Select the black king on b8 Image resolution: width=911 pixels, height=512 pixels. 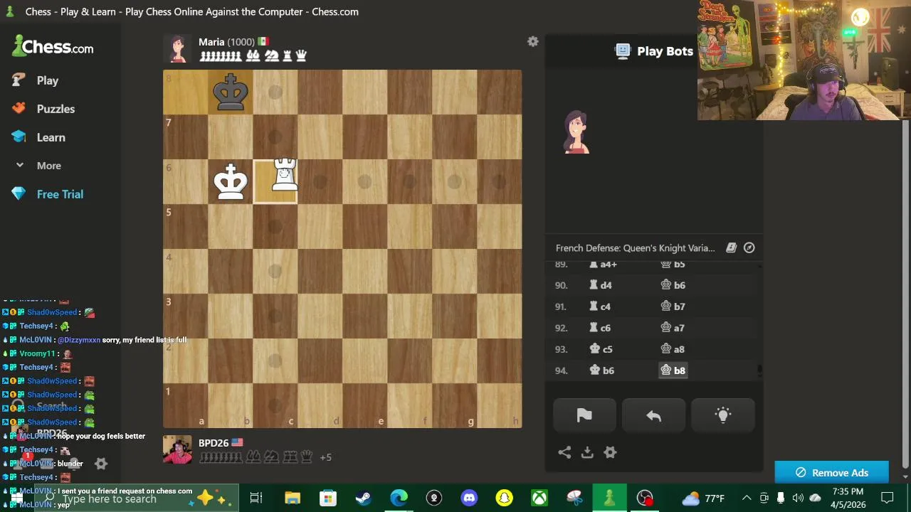[231, 92]
